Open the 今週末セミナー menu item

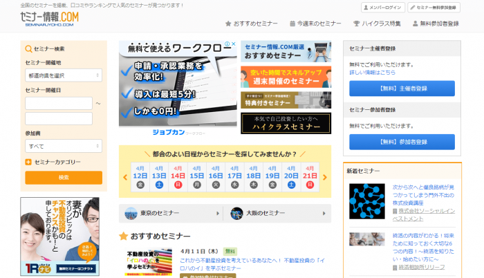coord(319,24)
